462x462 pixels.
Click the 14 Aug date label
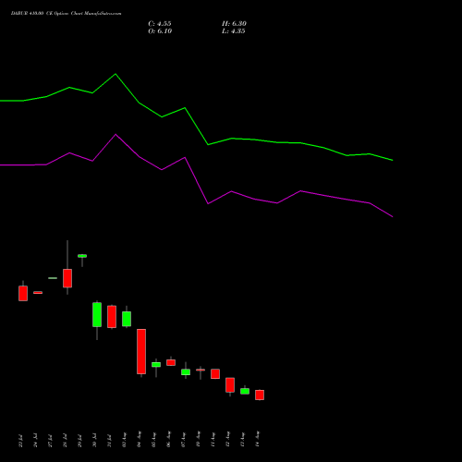pos(257,440)
